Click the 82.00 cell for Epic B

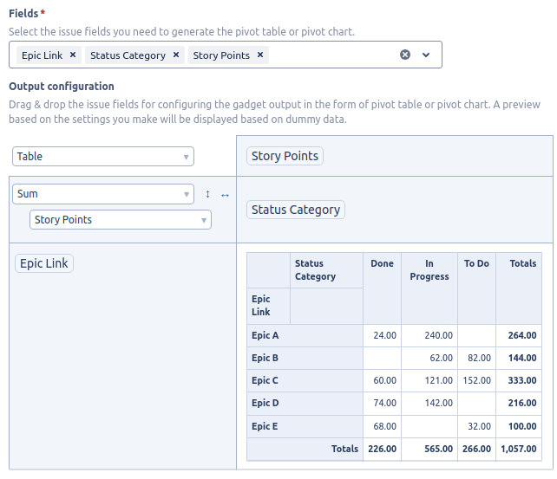point(476,358)
